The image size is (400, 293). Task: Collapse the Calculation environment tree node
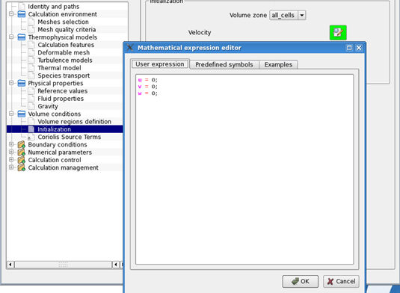(x=11, y=13)
